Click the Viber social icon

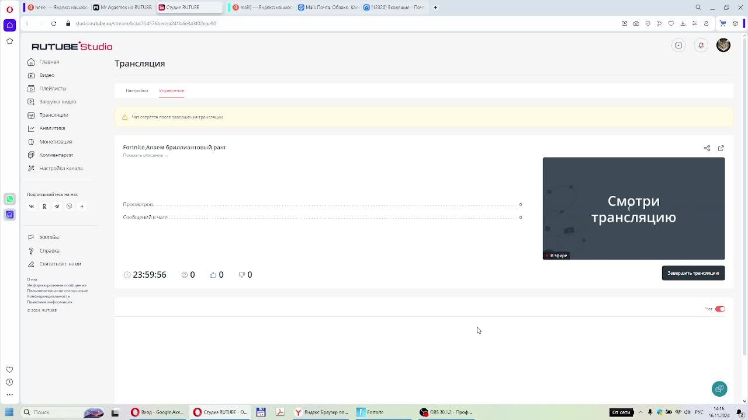(x=69, y=206)
